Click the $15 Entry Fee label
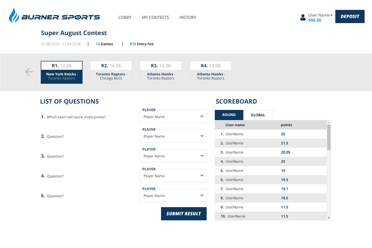 [x=142, y=44]
